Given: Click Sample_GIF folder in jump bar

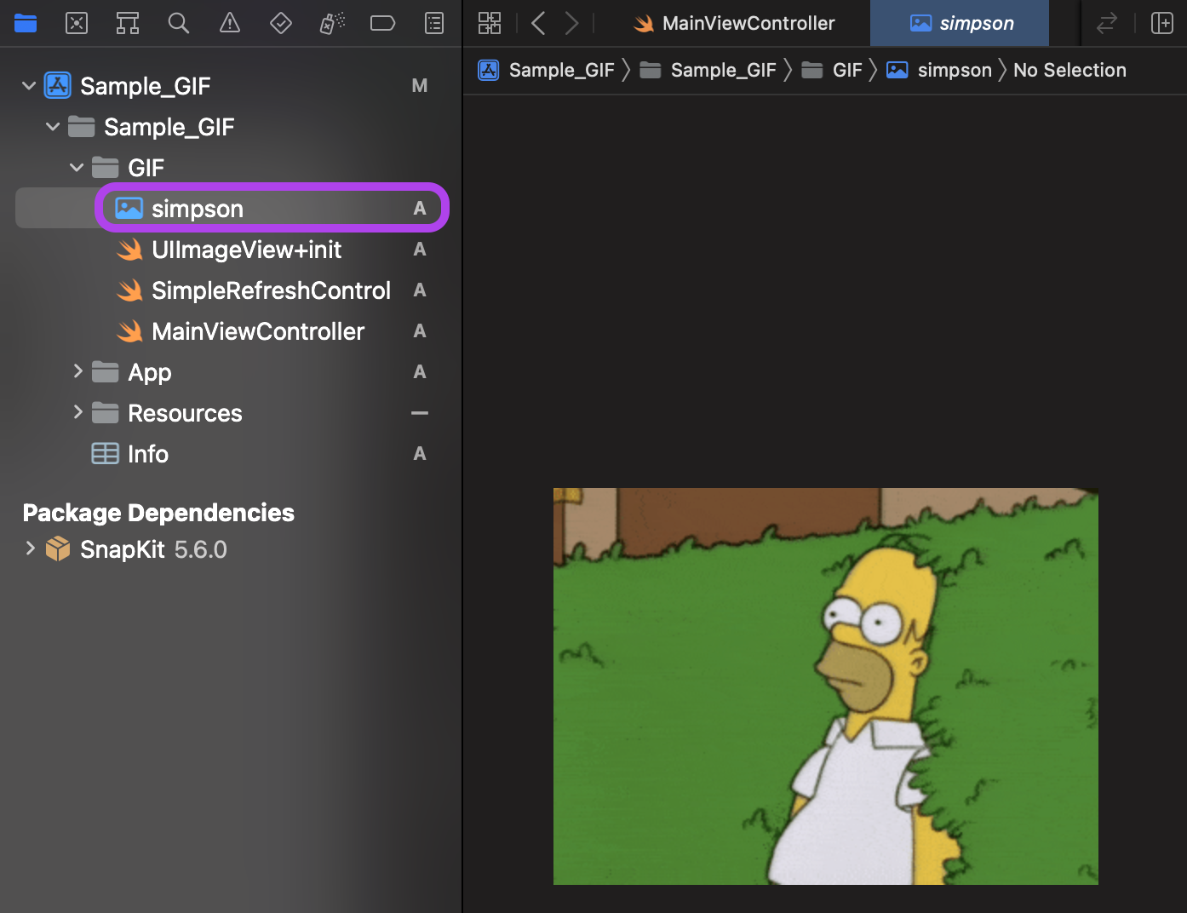Looking at the screenshot, I should click(x=708, y=70).
